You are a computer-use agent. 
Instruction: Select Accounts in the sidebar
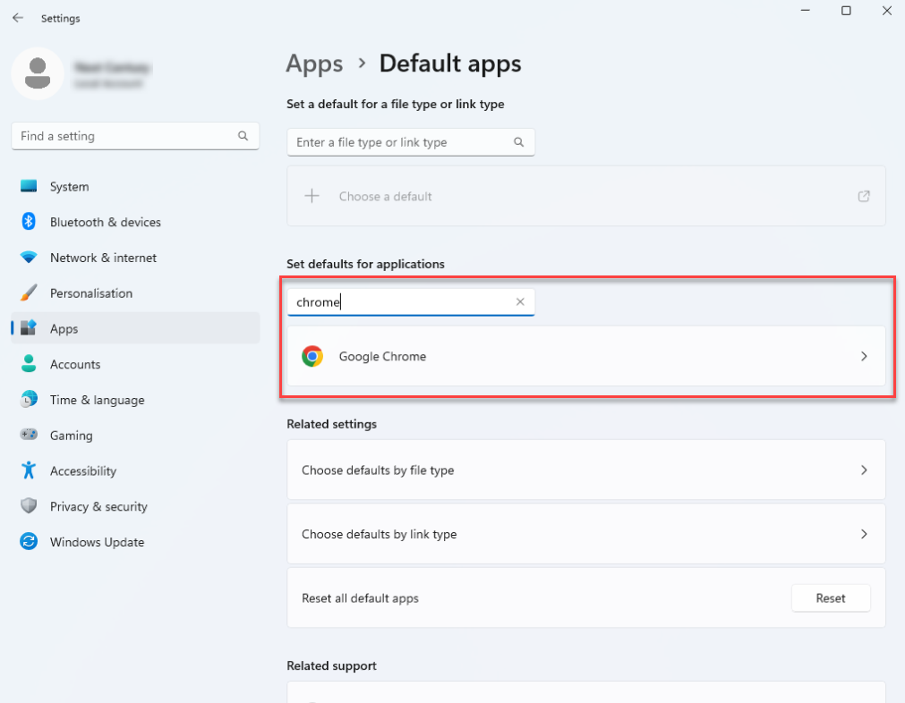[75, 364]
